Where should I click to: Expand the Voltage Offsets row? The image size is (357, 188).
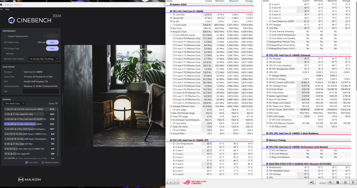click(267, 76)
